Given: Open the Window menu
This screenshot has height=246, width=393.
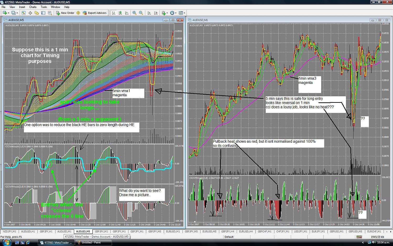Looking at the screenshot, I should 55,7.
